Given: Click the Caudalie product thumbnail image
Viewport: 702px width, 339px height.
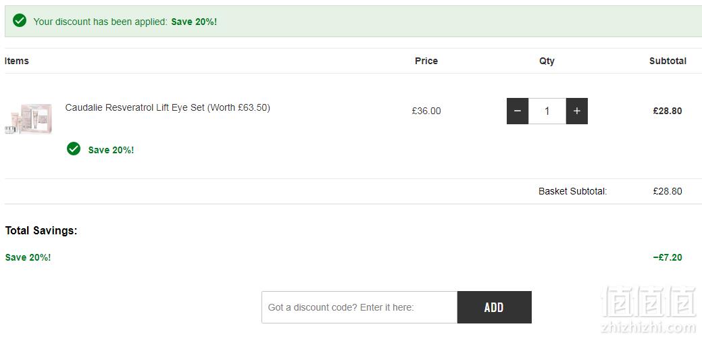Looking at the screenshot, I should 28,119.
